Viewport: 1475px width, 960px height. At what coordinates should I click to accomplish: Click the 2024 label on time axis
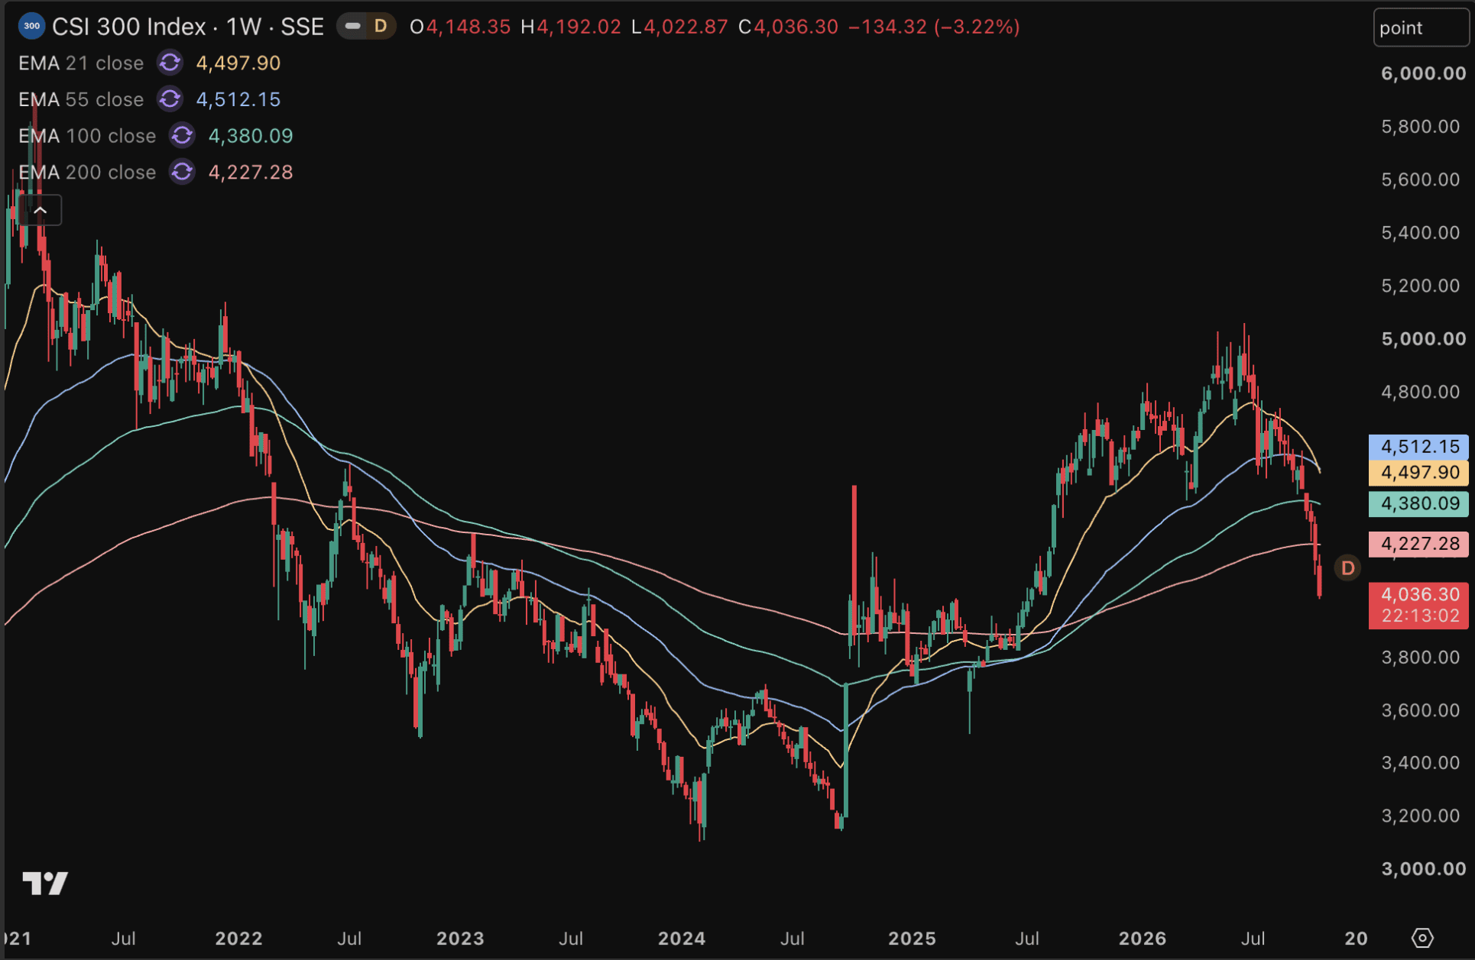[x=682, y=938]
